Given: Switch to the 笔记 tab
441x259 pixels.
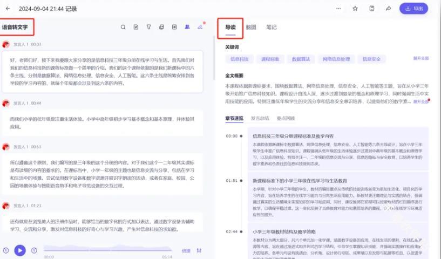Looking at the screenshot, I should coord(271,27).
